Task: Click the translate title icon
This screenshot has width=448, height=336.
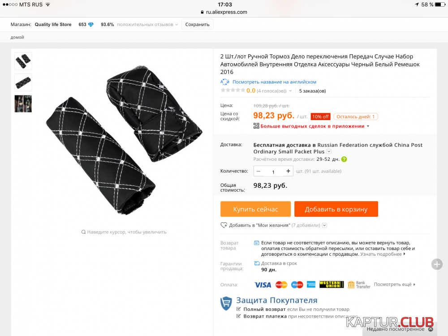Action: [x=225, y=82]
